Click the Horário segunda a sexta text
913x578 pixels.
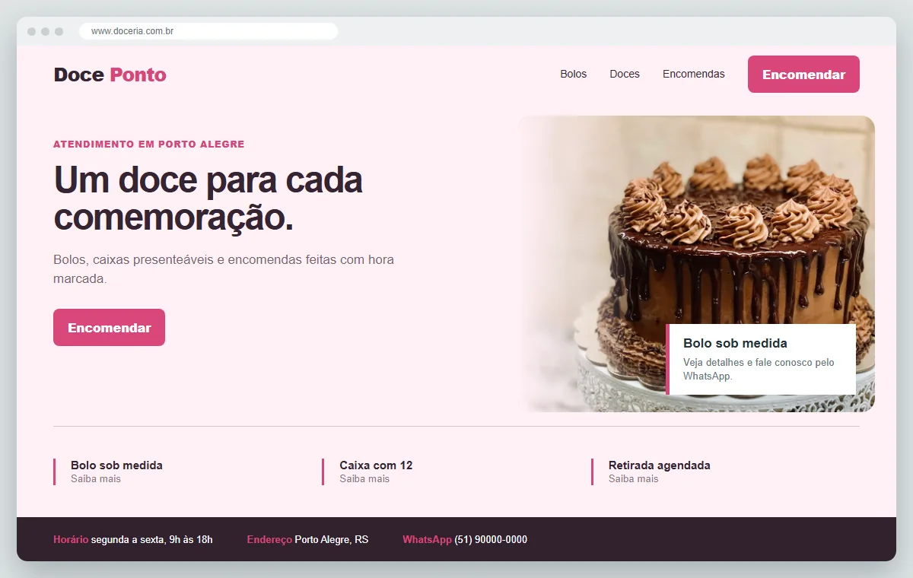click(133, 540)
